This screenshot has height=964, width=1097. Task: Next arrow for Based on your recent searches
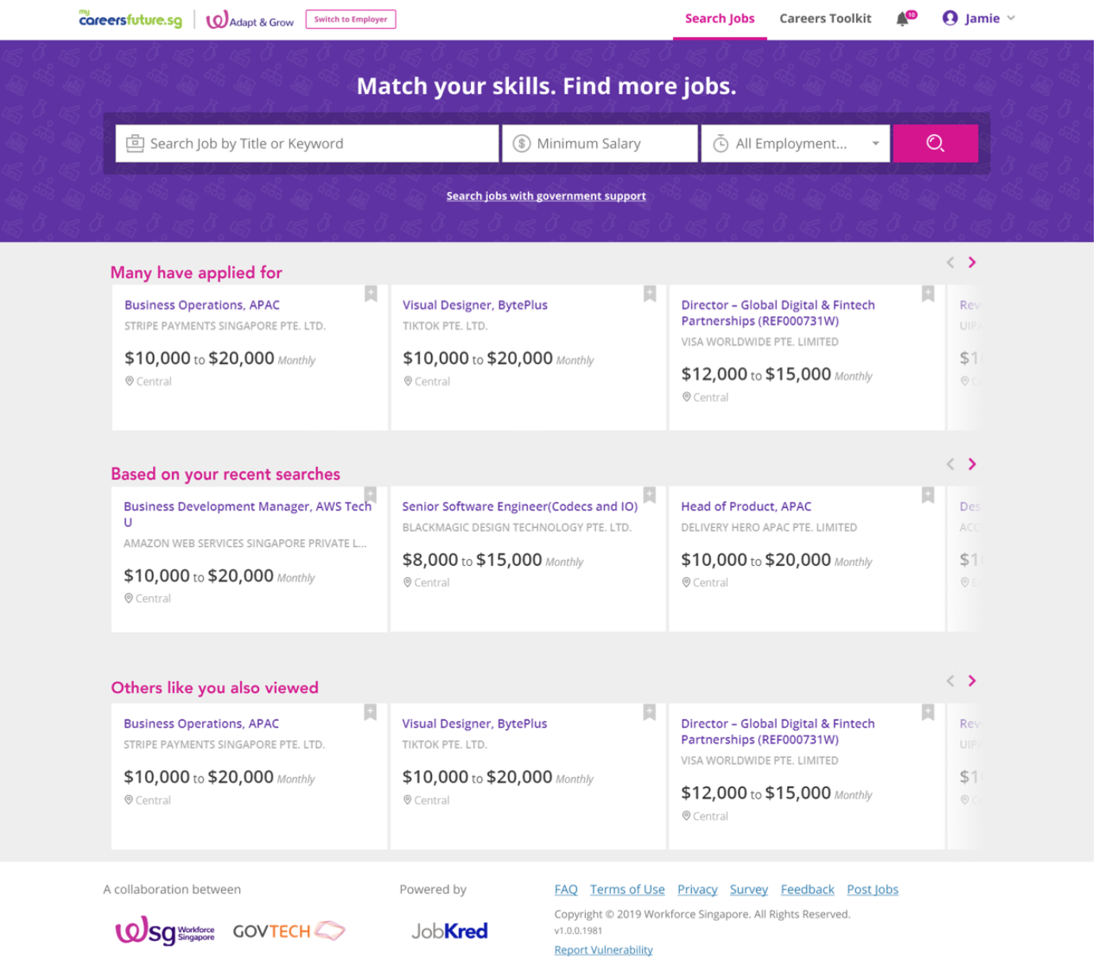pyautogui.click(x=974, y=465)
